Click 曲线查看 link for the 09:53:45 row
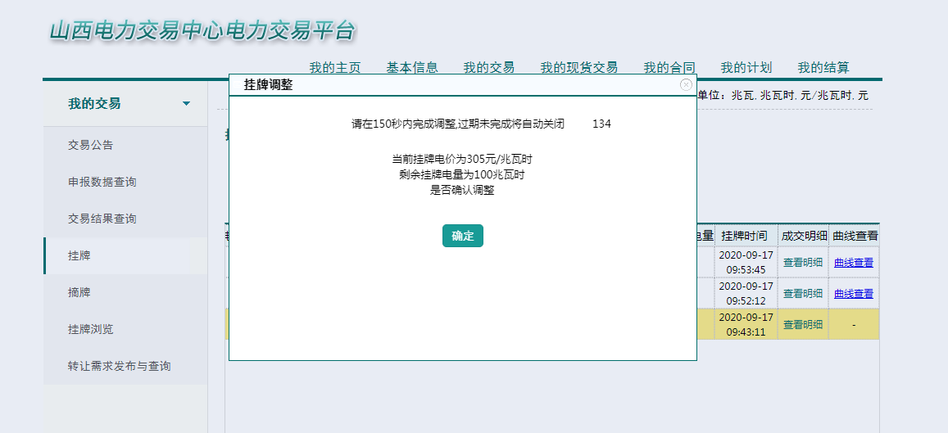The image size is (948, 433). [853, 263]
